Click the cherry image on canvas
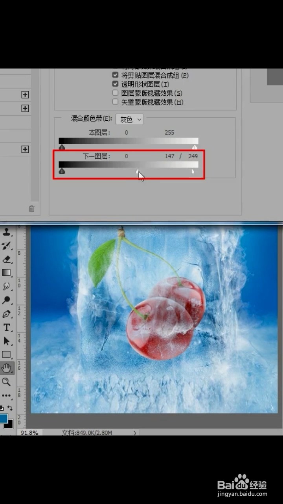The image size is (283, 504). coord(165,319)
